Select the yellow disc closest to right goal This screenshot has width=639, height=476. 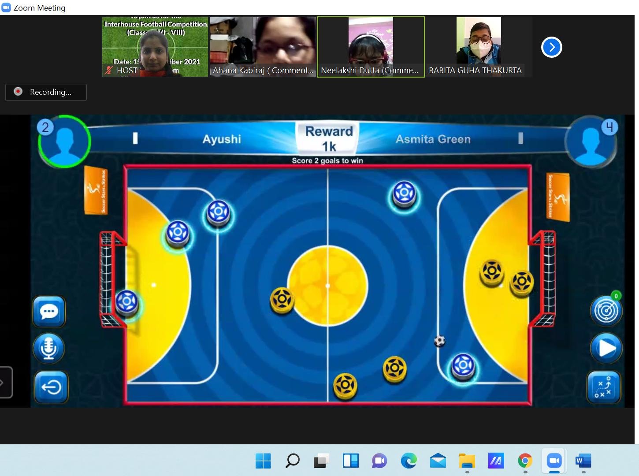point(522,283)
